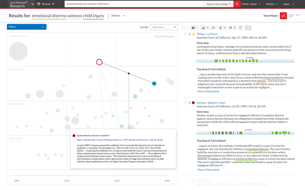Screen dimensions: 305x190
Task: Open Thing v. La Chusa case link
Action: (x=207, y=34)
